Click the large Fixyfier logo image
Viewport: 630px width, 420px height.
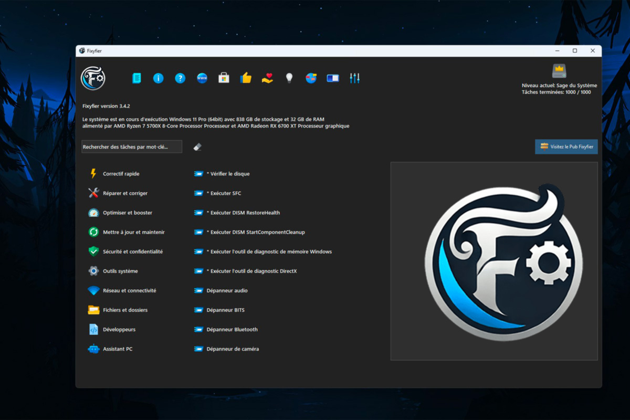click(494, 261)
